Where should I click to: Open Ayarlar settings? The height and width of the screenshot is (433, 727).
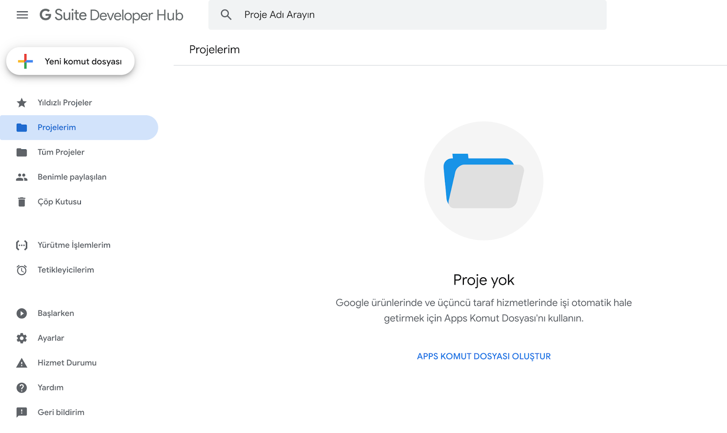pyautogui.click(x=79, y=338)
